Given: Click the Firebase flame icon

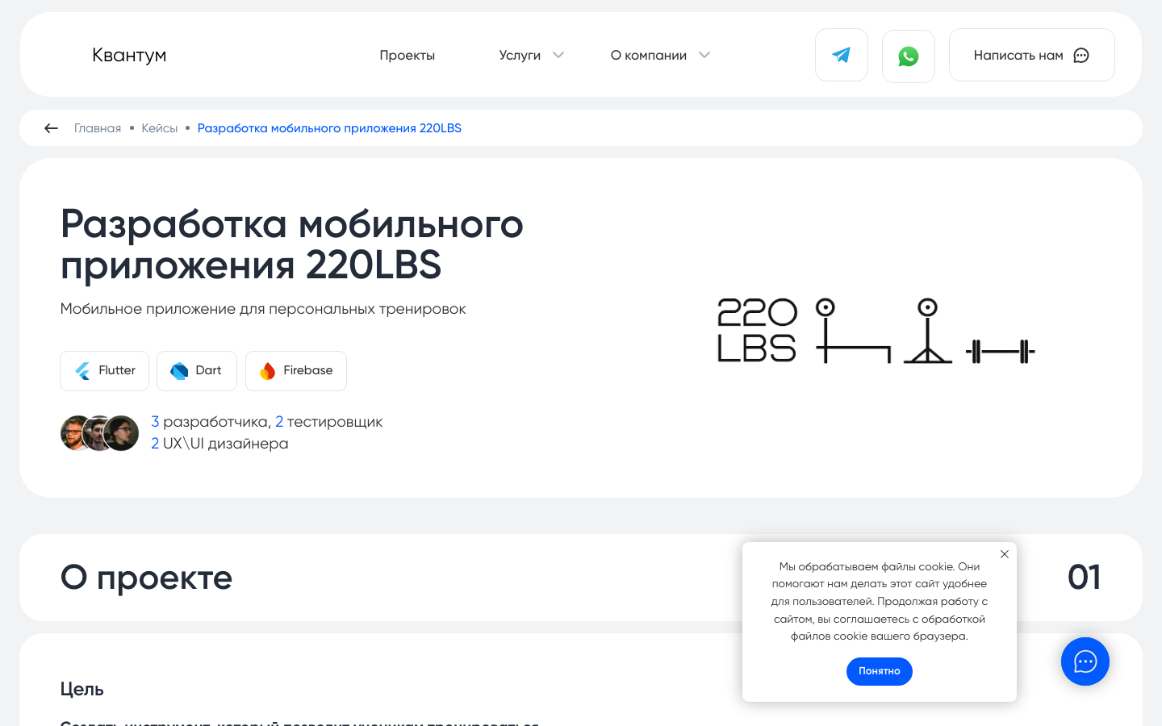Looking at the screenshot, I should coord(268,371).
